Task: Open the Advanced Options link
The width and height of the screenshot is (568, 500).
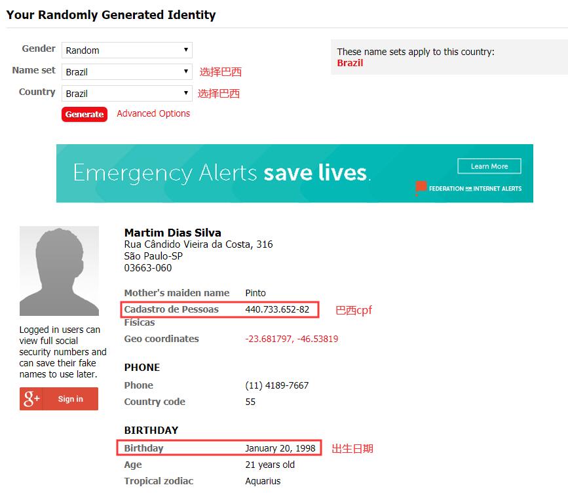Action: click(x=153, y=113)
